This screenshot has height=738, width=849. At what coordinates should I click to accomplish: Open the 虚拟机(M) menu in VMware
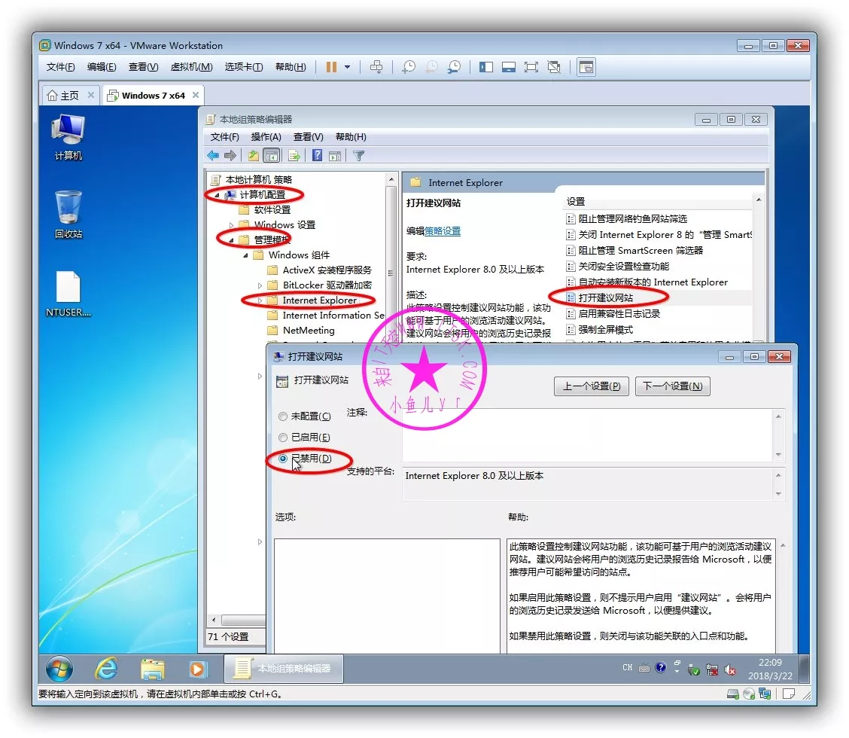tap(191, 67)
